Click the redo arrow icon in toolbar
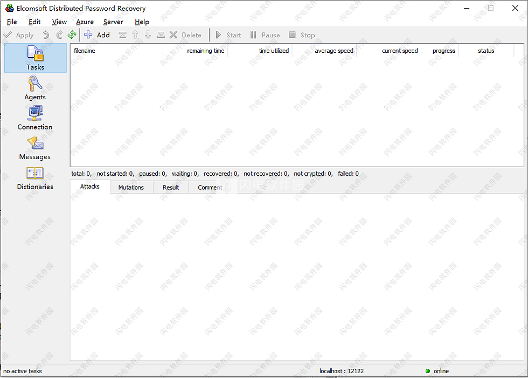 (x=60, y=35)
